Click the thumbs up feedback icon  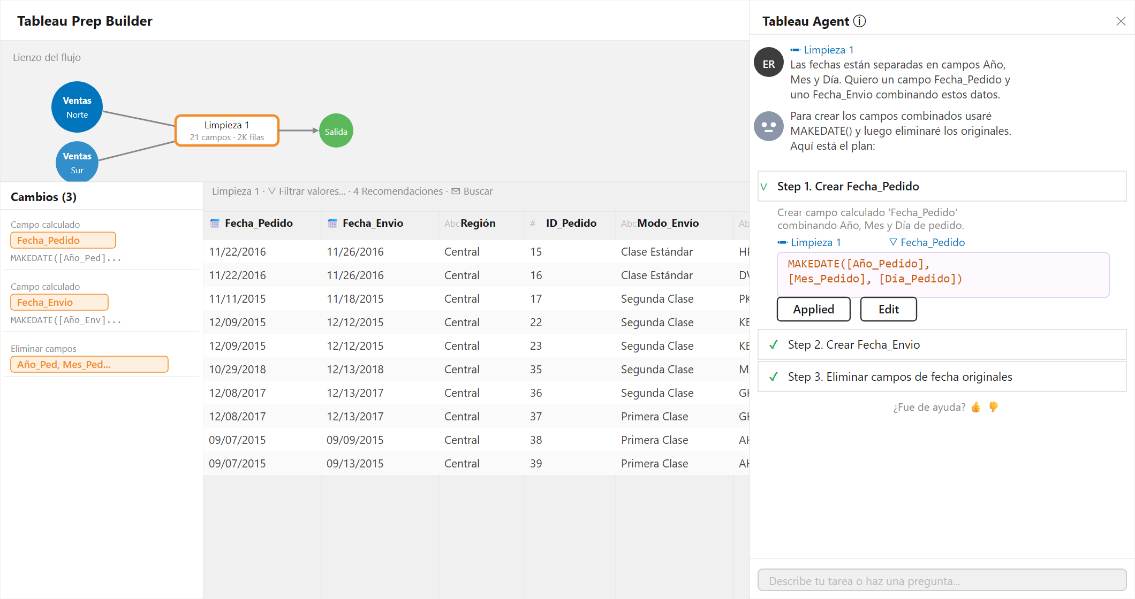[976, 407]
